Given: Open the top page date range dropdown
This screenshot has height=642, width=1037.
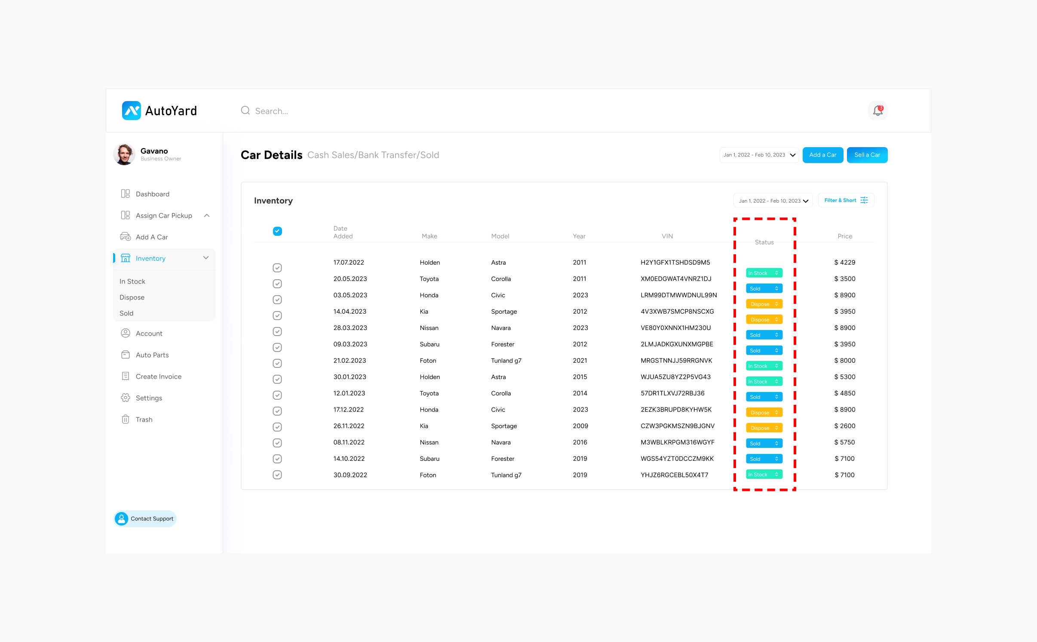Looking at the screenshot, I should (x=759, y=155).
